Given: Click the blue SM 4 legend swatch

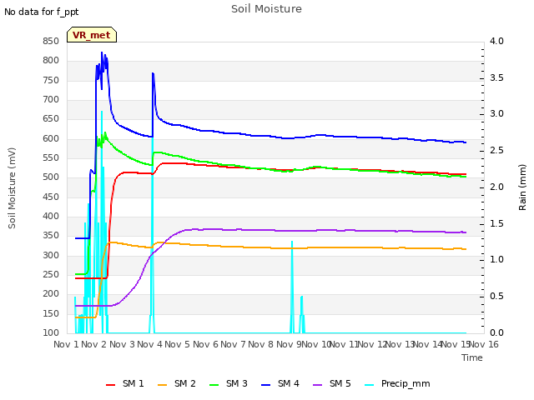Looking at the screenshot, I should (266, 385).
